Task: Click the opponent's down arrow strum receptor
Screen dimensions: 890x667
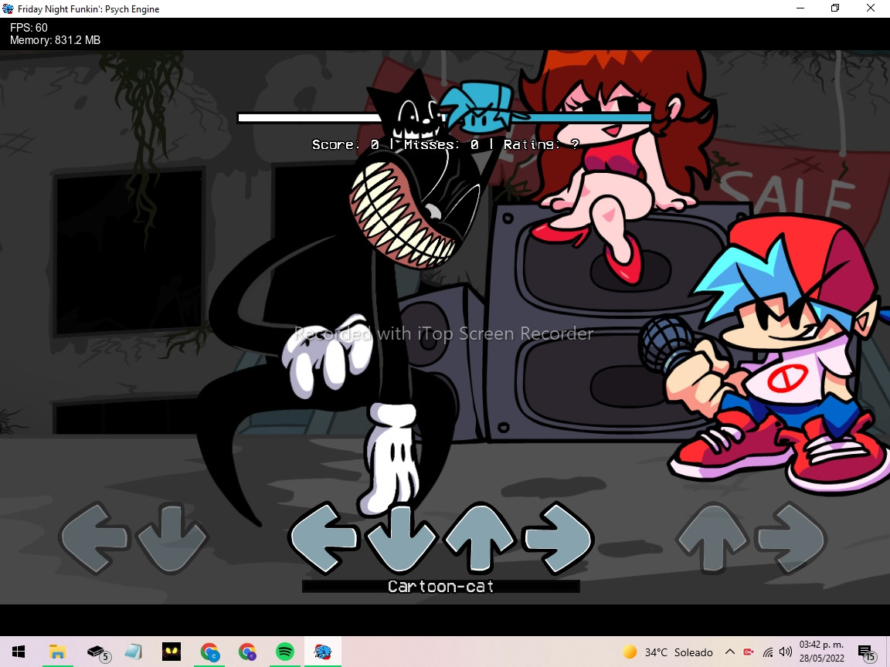Action: tap(171, 538)
